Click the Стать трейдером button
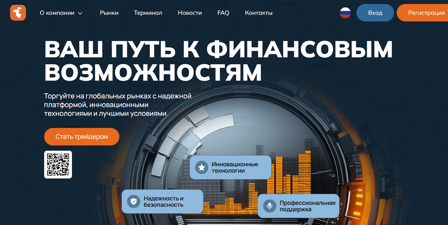This screenshot has width=448, height=225. coord(82,137)
